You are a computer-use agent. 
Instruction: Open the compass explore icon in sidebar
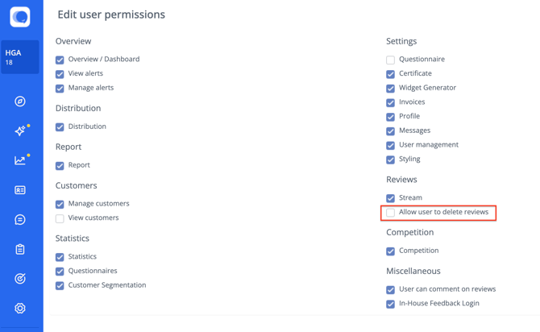(x=20, y=102)
